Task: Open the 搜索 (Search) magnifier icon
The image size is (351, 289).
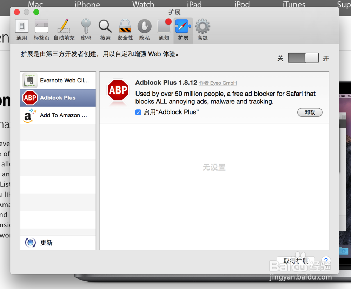Action: [105, 26]
